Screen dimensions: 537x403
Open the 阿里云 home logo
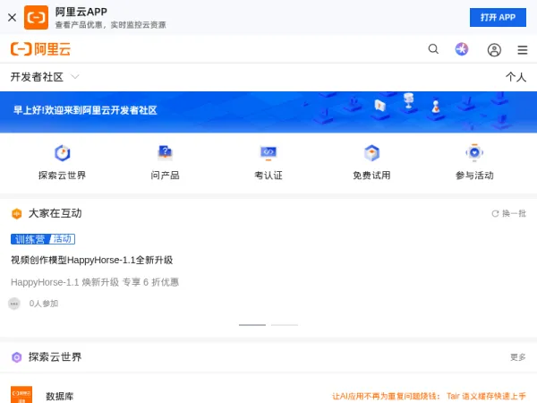tap(40, 49)
